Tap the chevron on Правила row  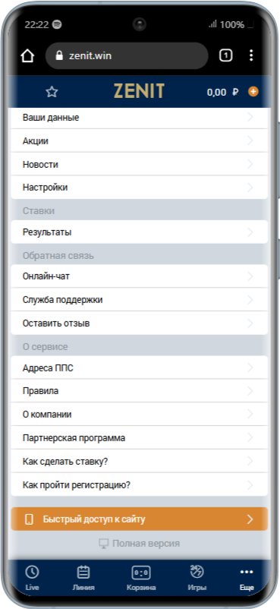pos(250,391)
